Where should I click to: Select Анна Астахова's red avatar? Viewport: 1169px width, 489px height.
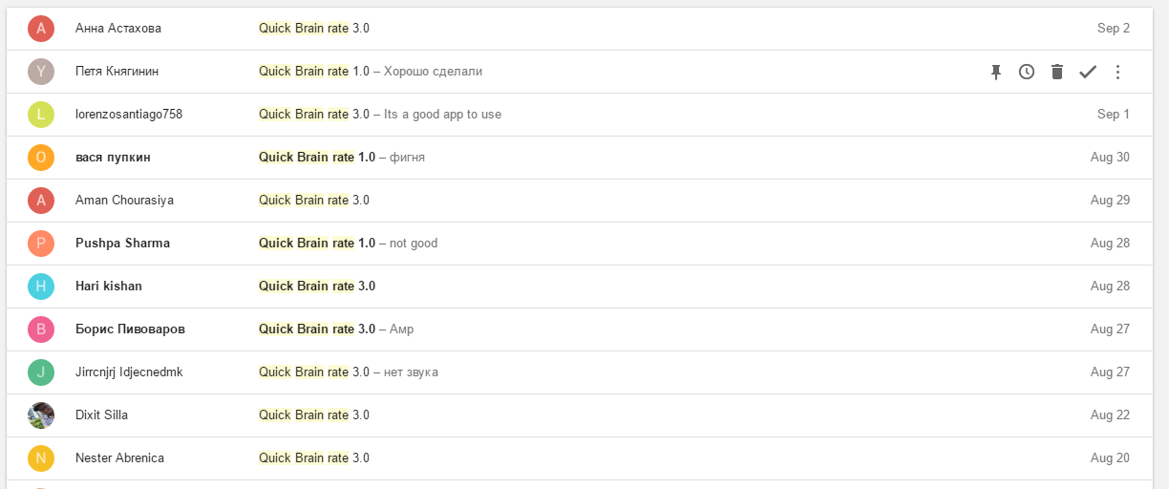[41, 29]
